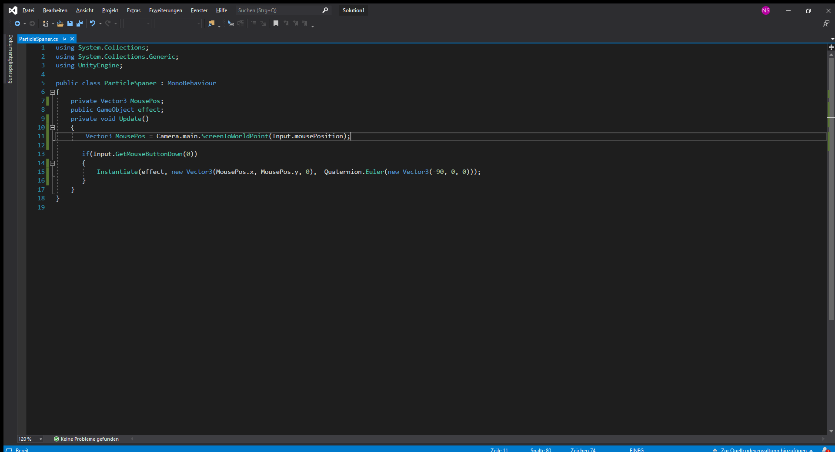Select the ParticleSpaner.cs document tab
This screenshot has width=835, height=452.
pyautogui.click(x=39, y=39)
